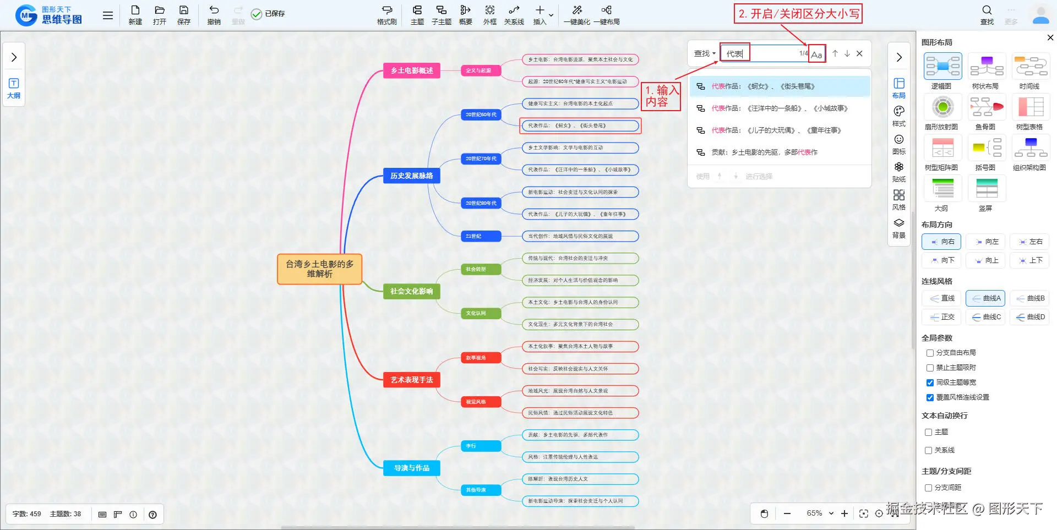The height and width of the screenshot is (530, 1057).
Task: Close the search panel
Action: click(859, 53)
